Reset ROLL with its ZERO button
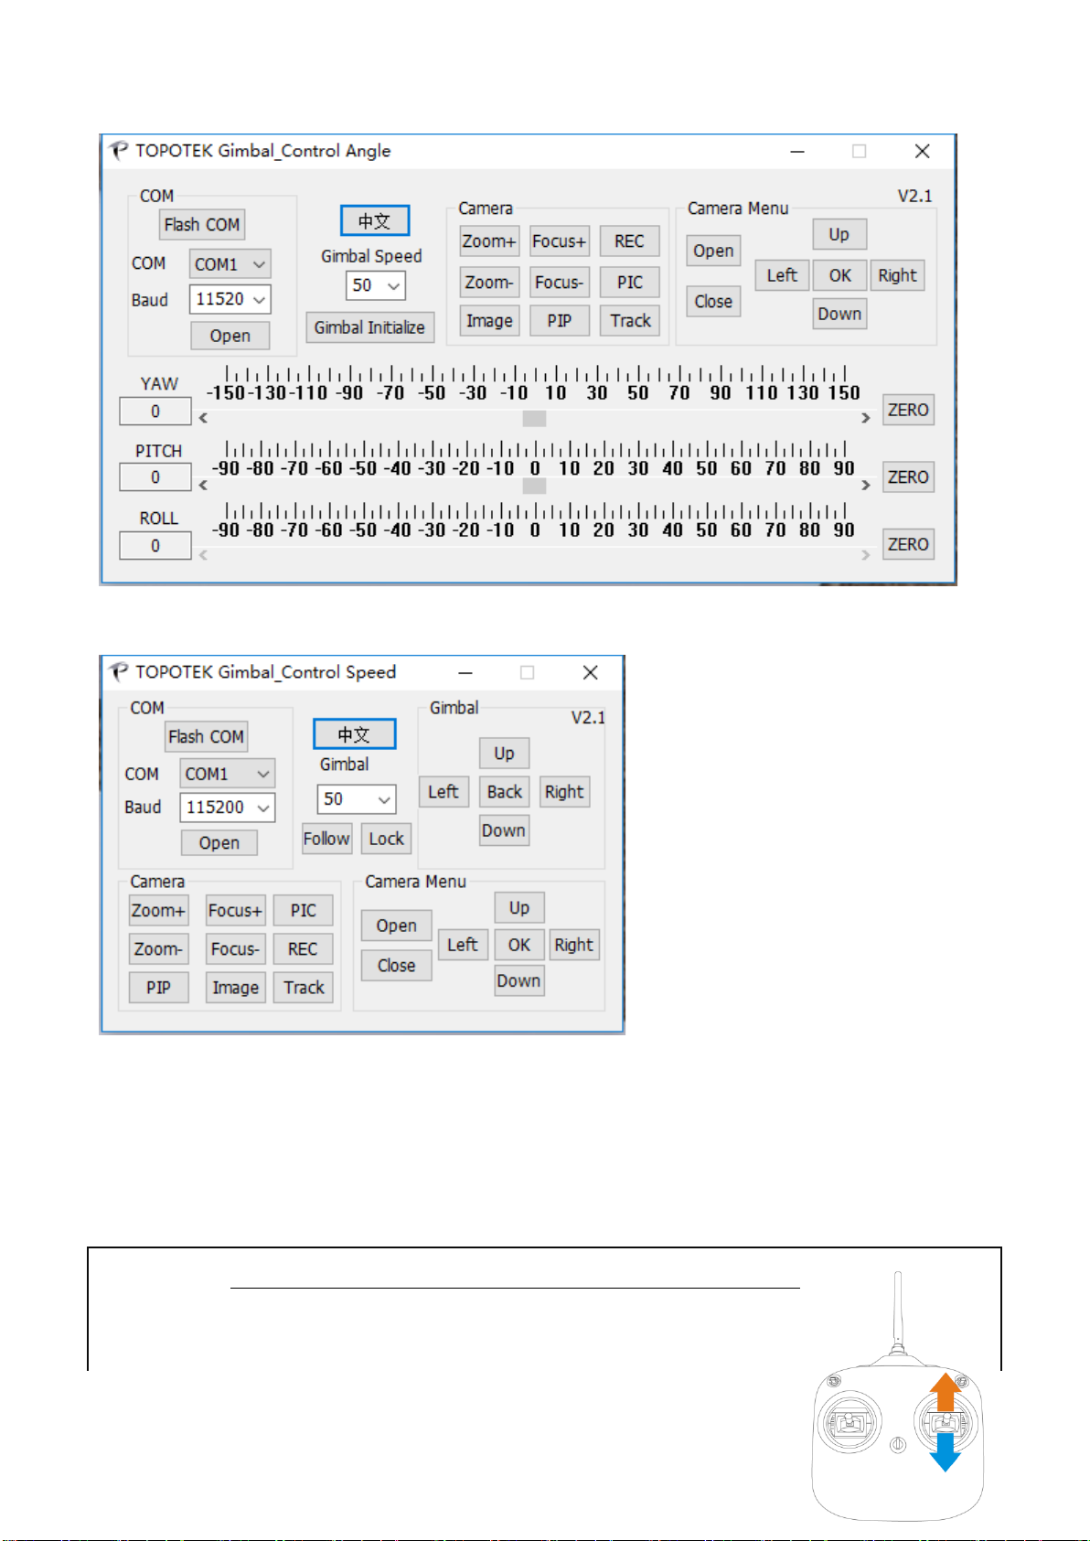Screen dimensions: 1090x1541 tap(908, 544)
